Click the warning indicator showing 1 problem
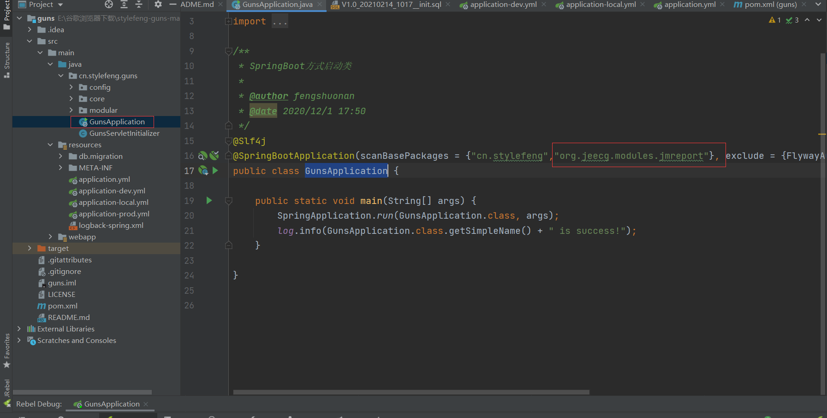Image resolution: width=827 pixels, height=418 pixels. 775,20
